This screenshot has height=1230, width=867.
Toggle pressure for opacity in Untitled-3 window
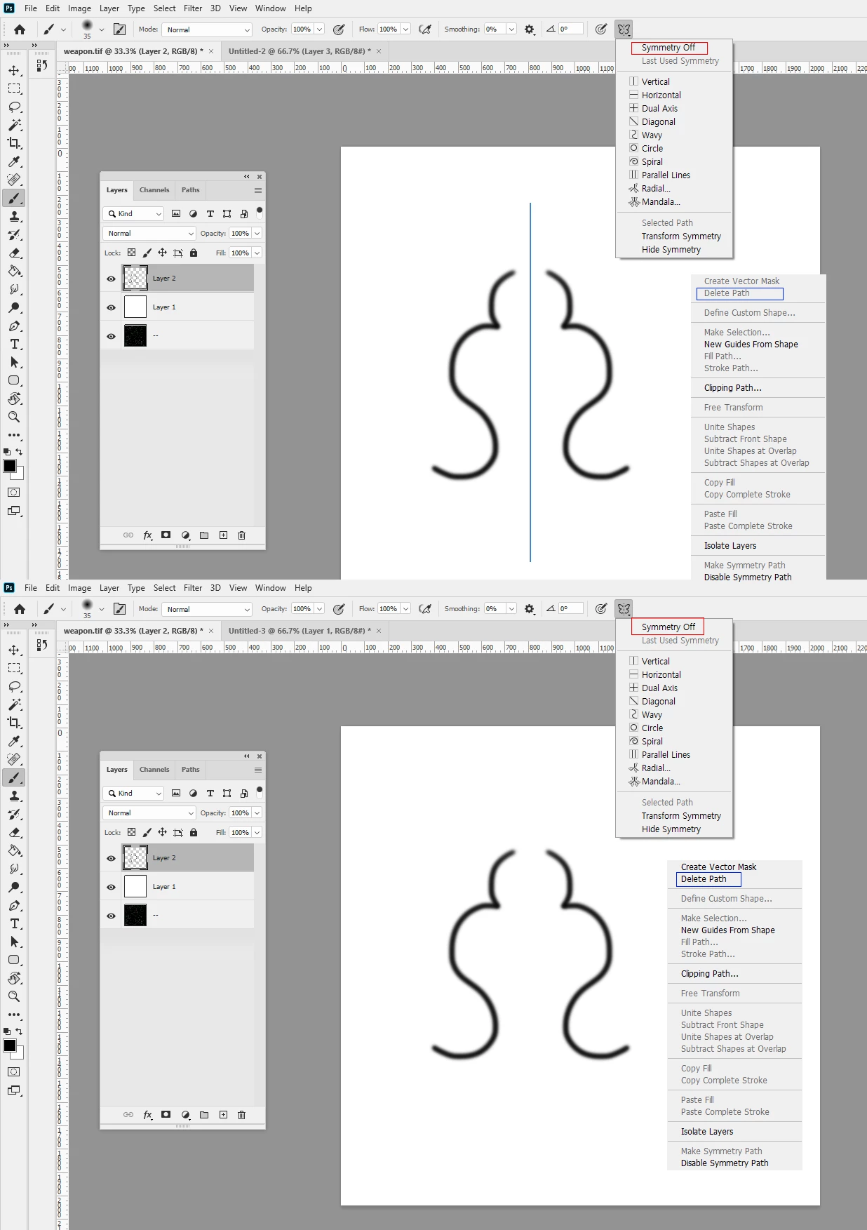(x=339, y=609)
